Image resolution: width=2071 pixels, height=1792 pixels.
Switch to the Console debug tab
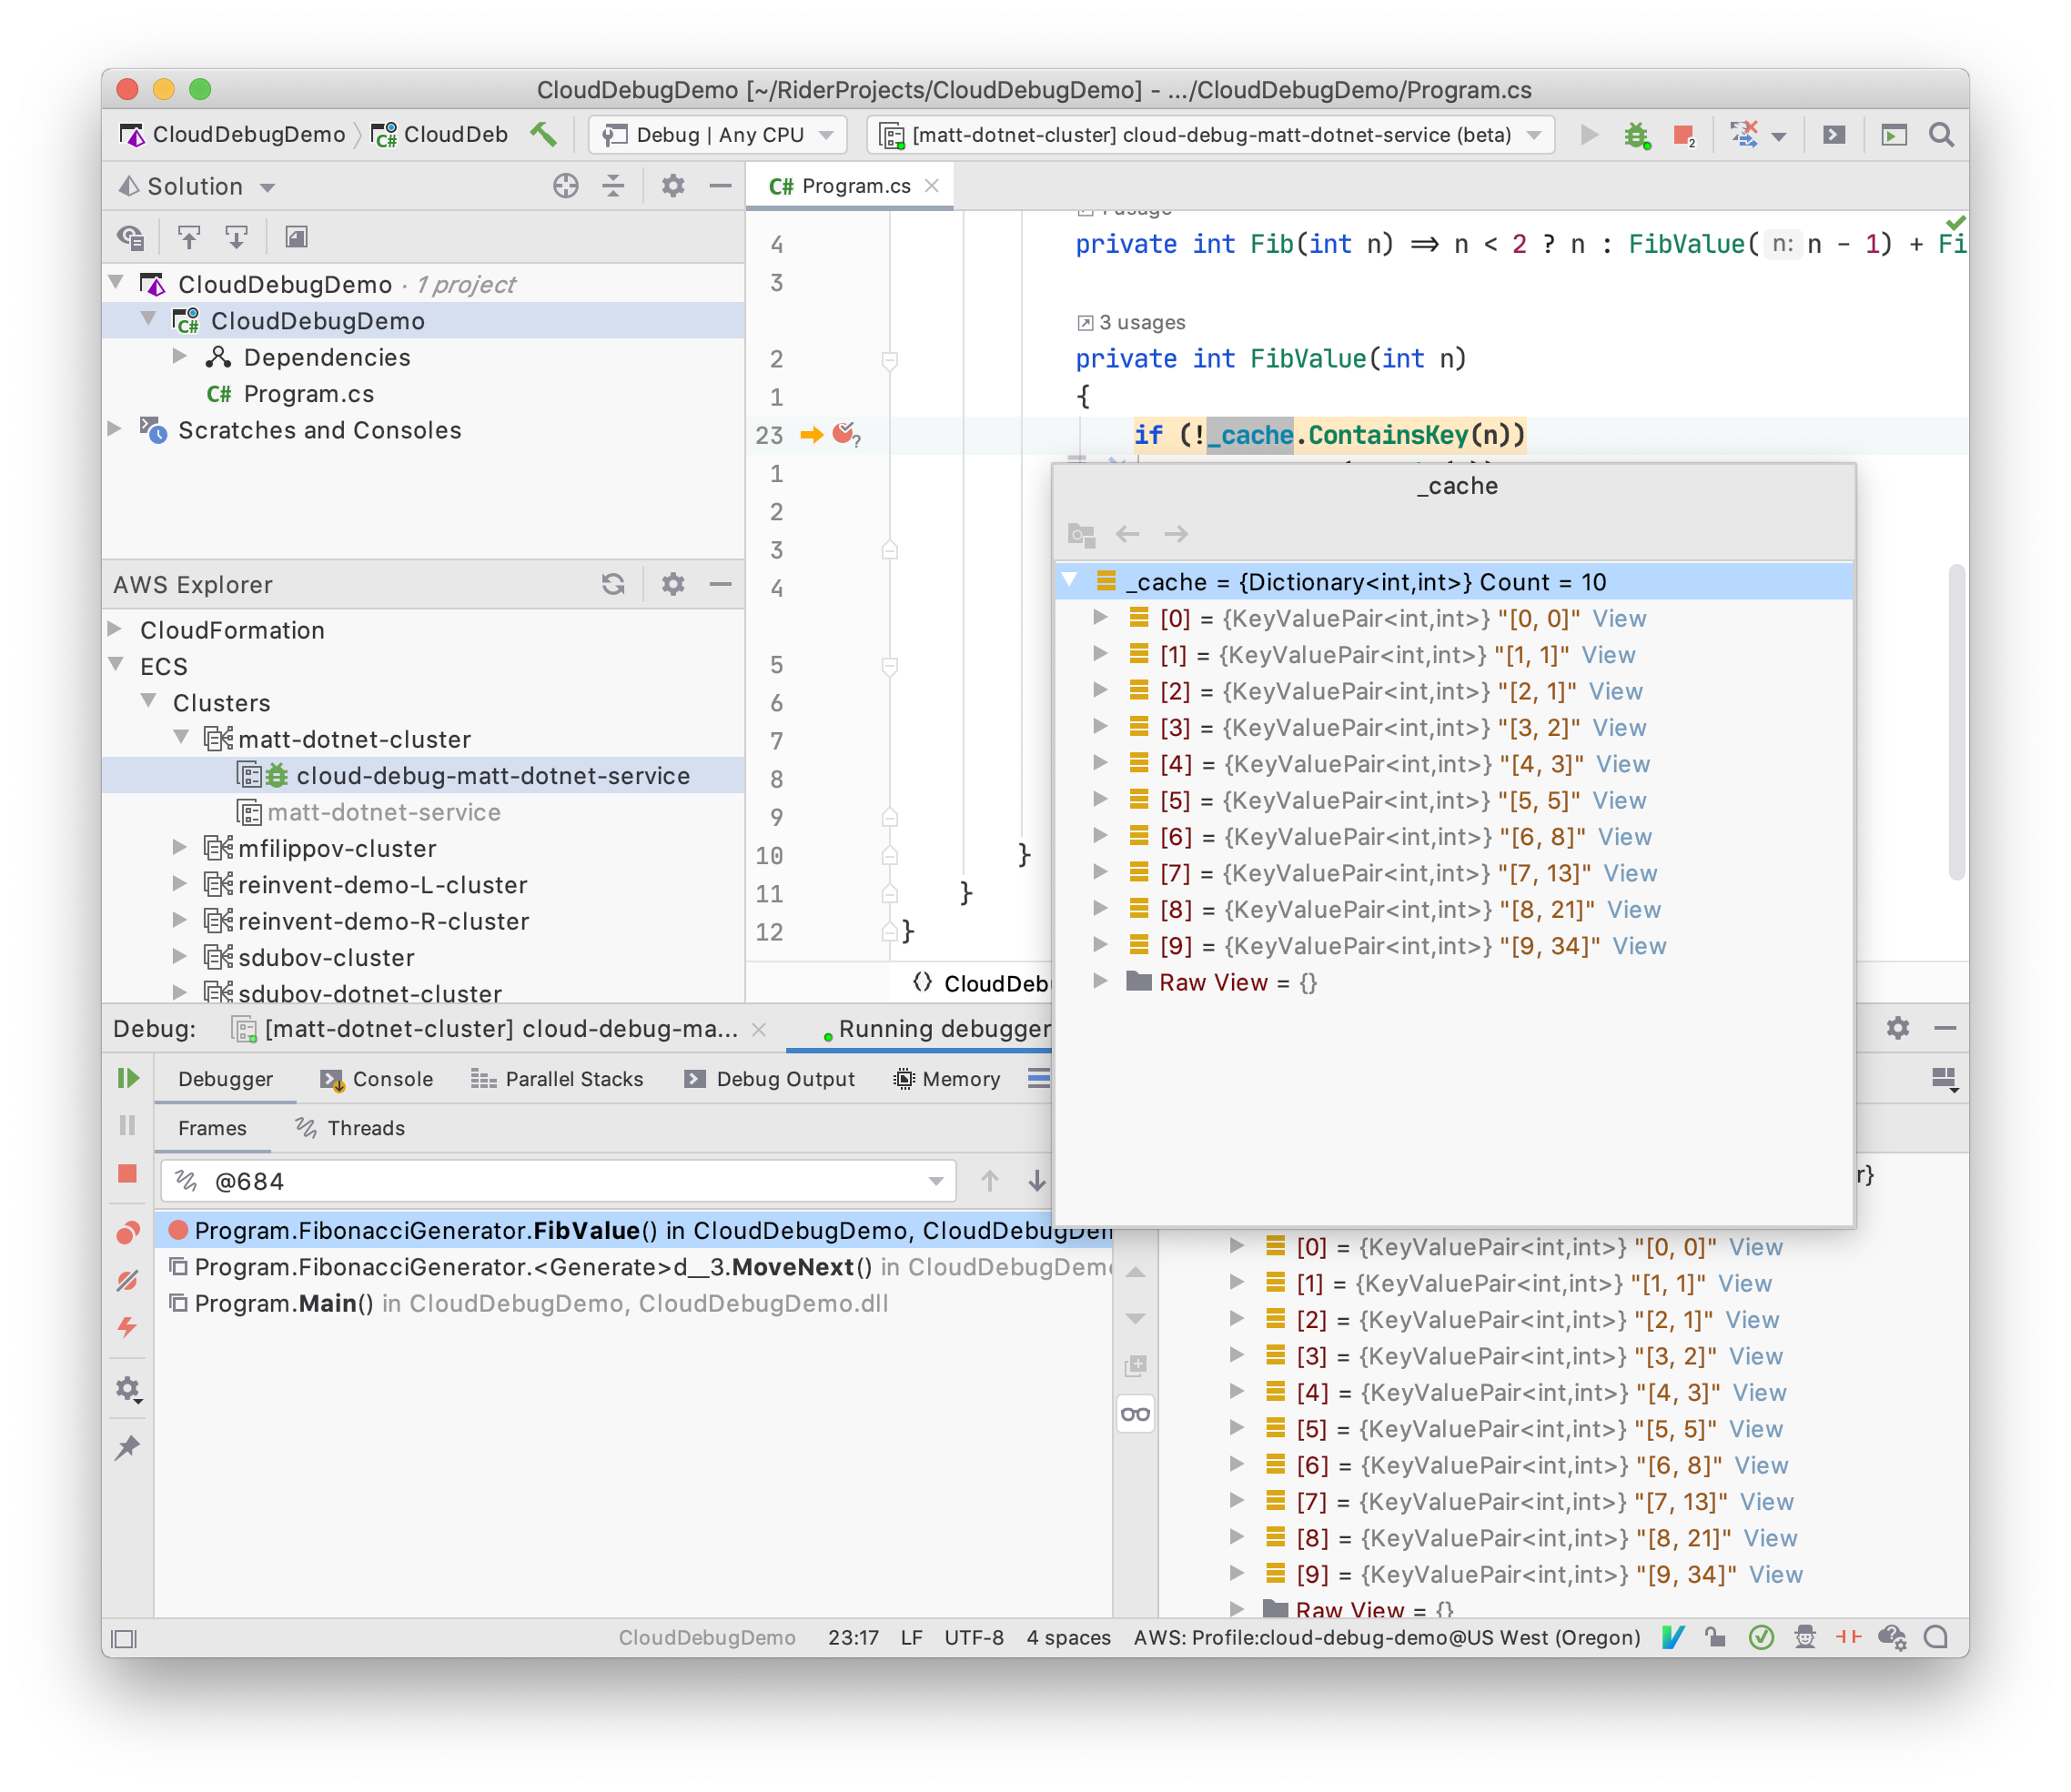376,1079
